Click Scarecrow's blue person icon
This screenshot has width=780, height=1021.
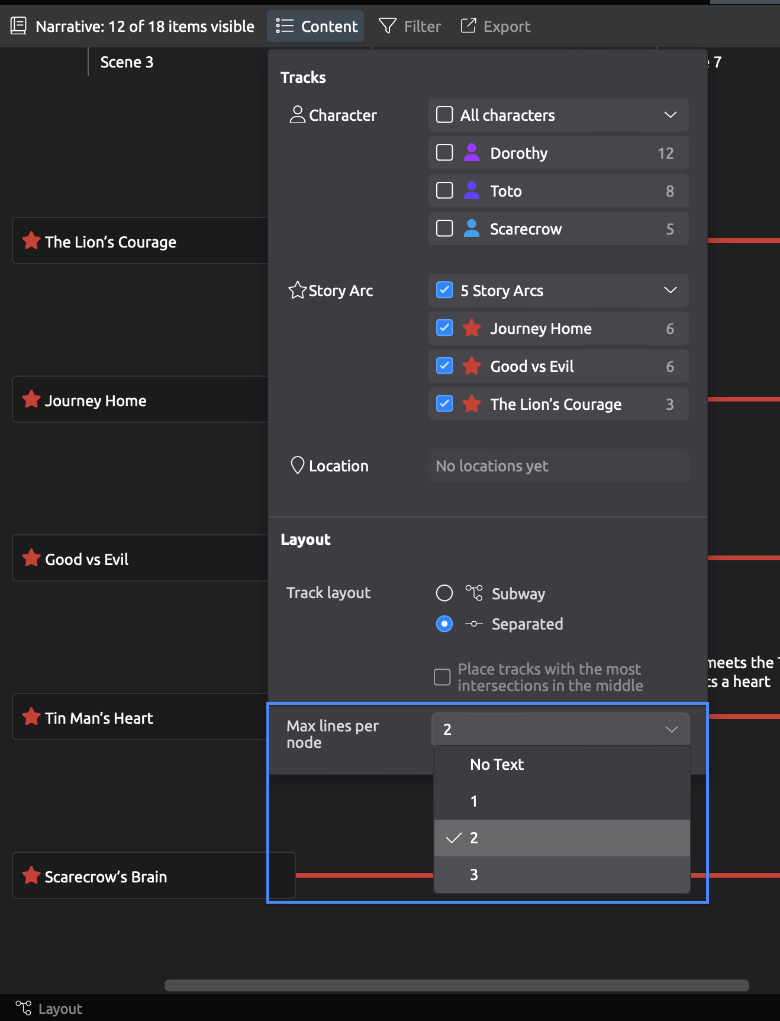(472, 229)
